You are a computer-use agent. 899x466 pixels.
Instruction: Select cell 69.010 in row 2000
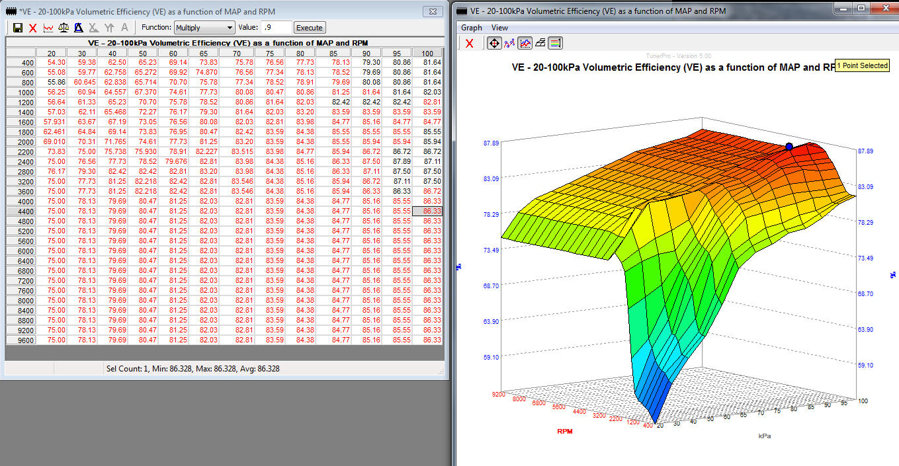click(52, 141)
